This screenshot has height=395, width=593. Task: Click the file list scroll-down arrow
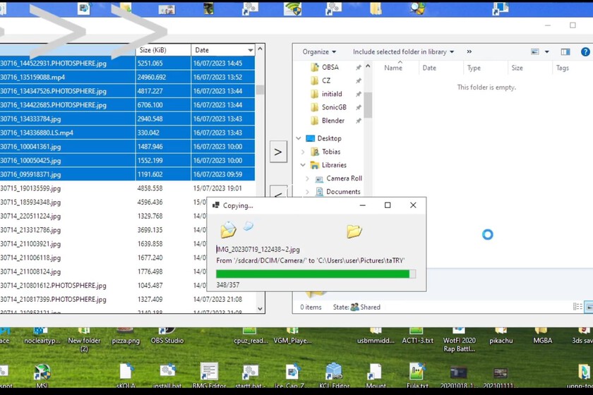pyautogui.click(x=260, y=308)
